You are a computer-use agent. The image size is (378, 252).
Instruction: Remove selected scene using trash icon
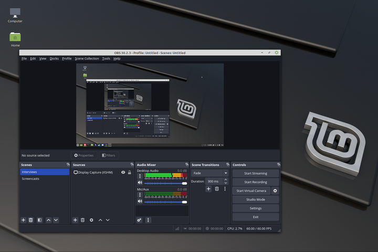coord(31,220)
